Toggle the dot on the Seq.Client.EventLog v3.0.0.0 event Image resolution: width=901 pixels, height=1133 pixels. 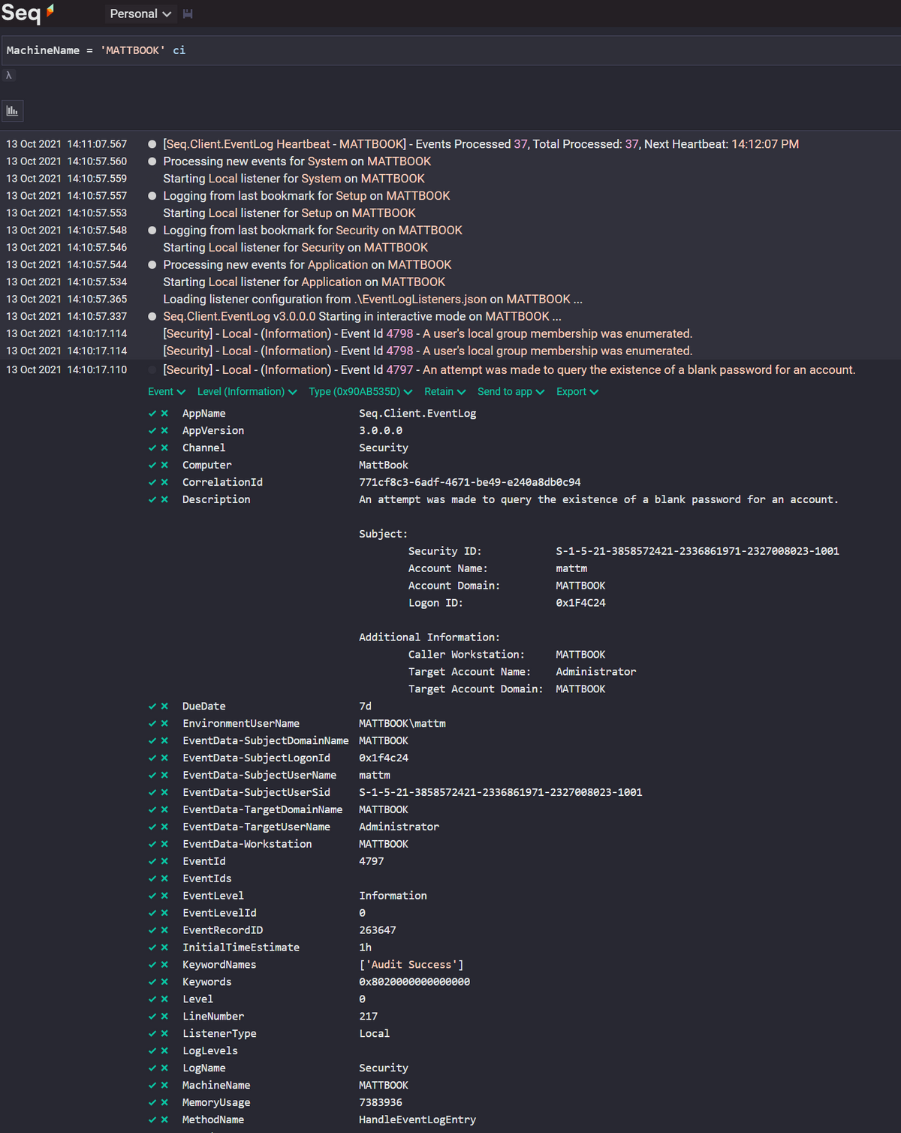pyautogui.click(x=152, y=317)
